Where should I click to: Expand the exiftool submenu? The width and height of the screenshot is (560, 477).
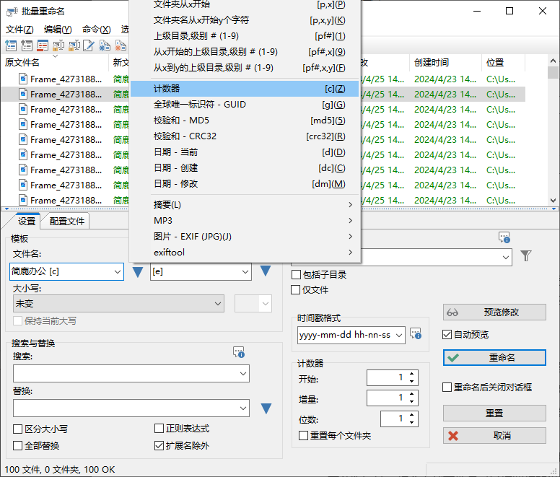pyautogui.click(x=245, y=252)
